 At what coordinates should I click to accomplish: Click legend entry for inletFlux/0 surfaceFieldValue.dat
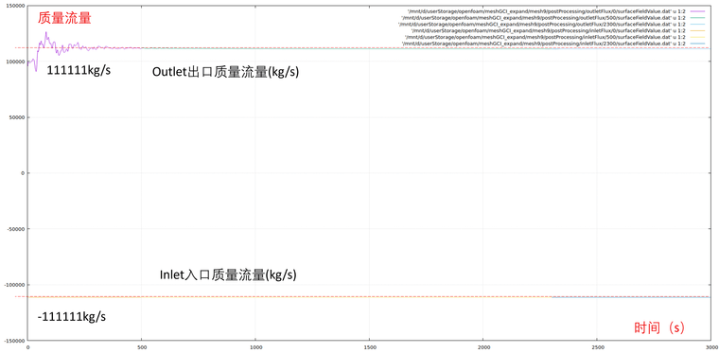pyautogui.click(x=549, y=30)
